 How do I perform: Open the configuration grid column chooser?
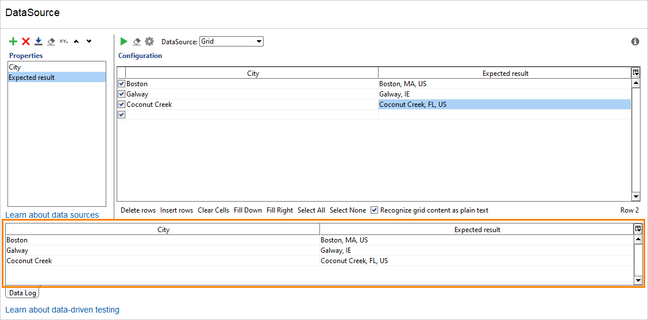636,73
